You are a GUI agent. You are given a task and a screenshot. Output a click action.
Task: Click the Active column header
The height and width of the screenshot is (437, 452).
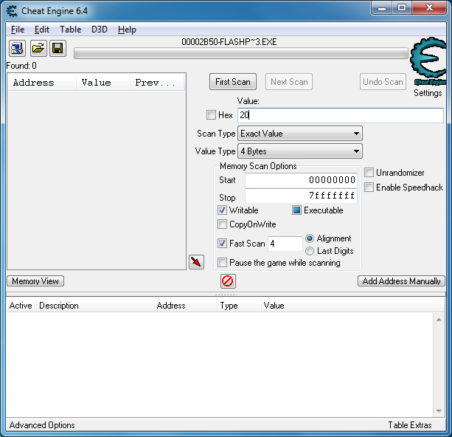(21, 306)
